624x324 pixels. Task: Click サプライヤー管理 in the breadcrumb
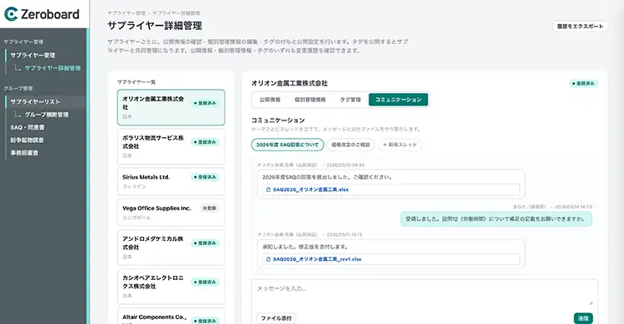[126, 13]
